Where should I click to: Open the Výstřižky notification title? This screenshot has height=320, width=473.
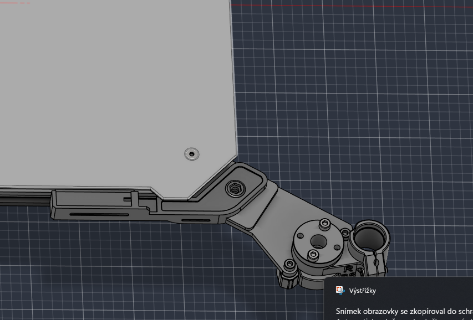362,291
